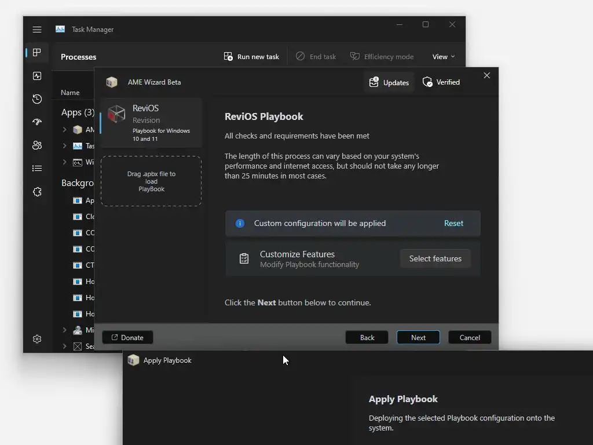Maximize the Task Manager window
The width and height of the screenshot is (593, 445).
point(426,24)
